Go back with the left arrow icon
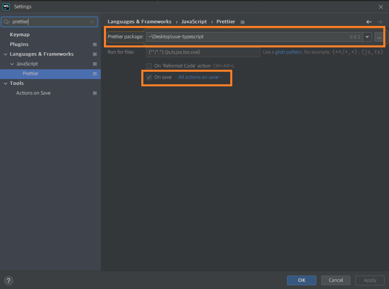 coord(369,22)
